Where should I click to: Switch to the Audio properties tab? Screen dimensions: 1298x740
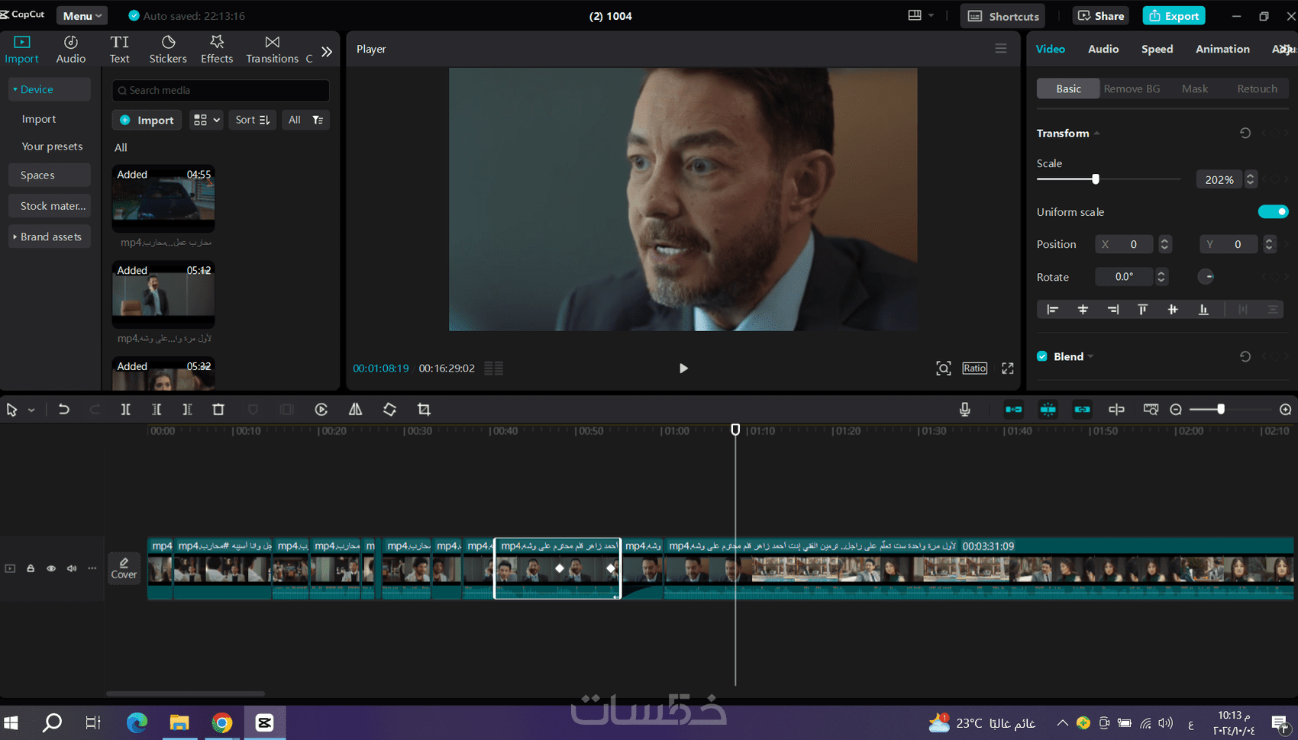(x=1103, y=49)
